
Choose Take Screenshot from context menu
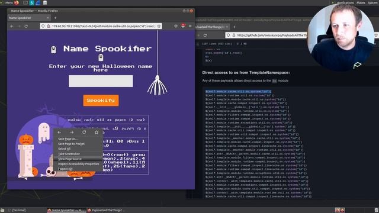click(78, 154)
